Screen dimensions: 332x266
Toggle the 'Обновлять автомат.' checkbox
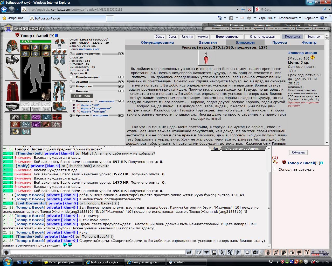275,169
